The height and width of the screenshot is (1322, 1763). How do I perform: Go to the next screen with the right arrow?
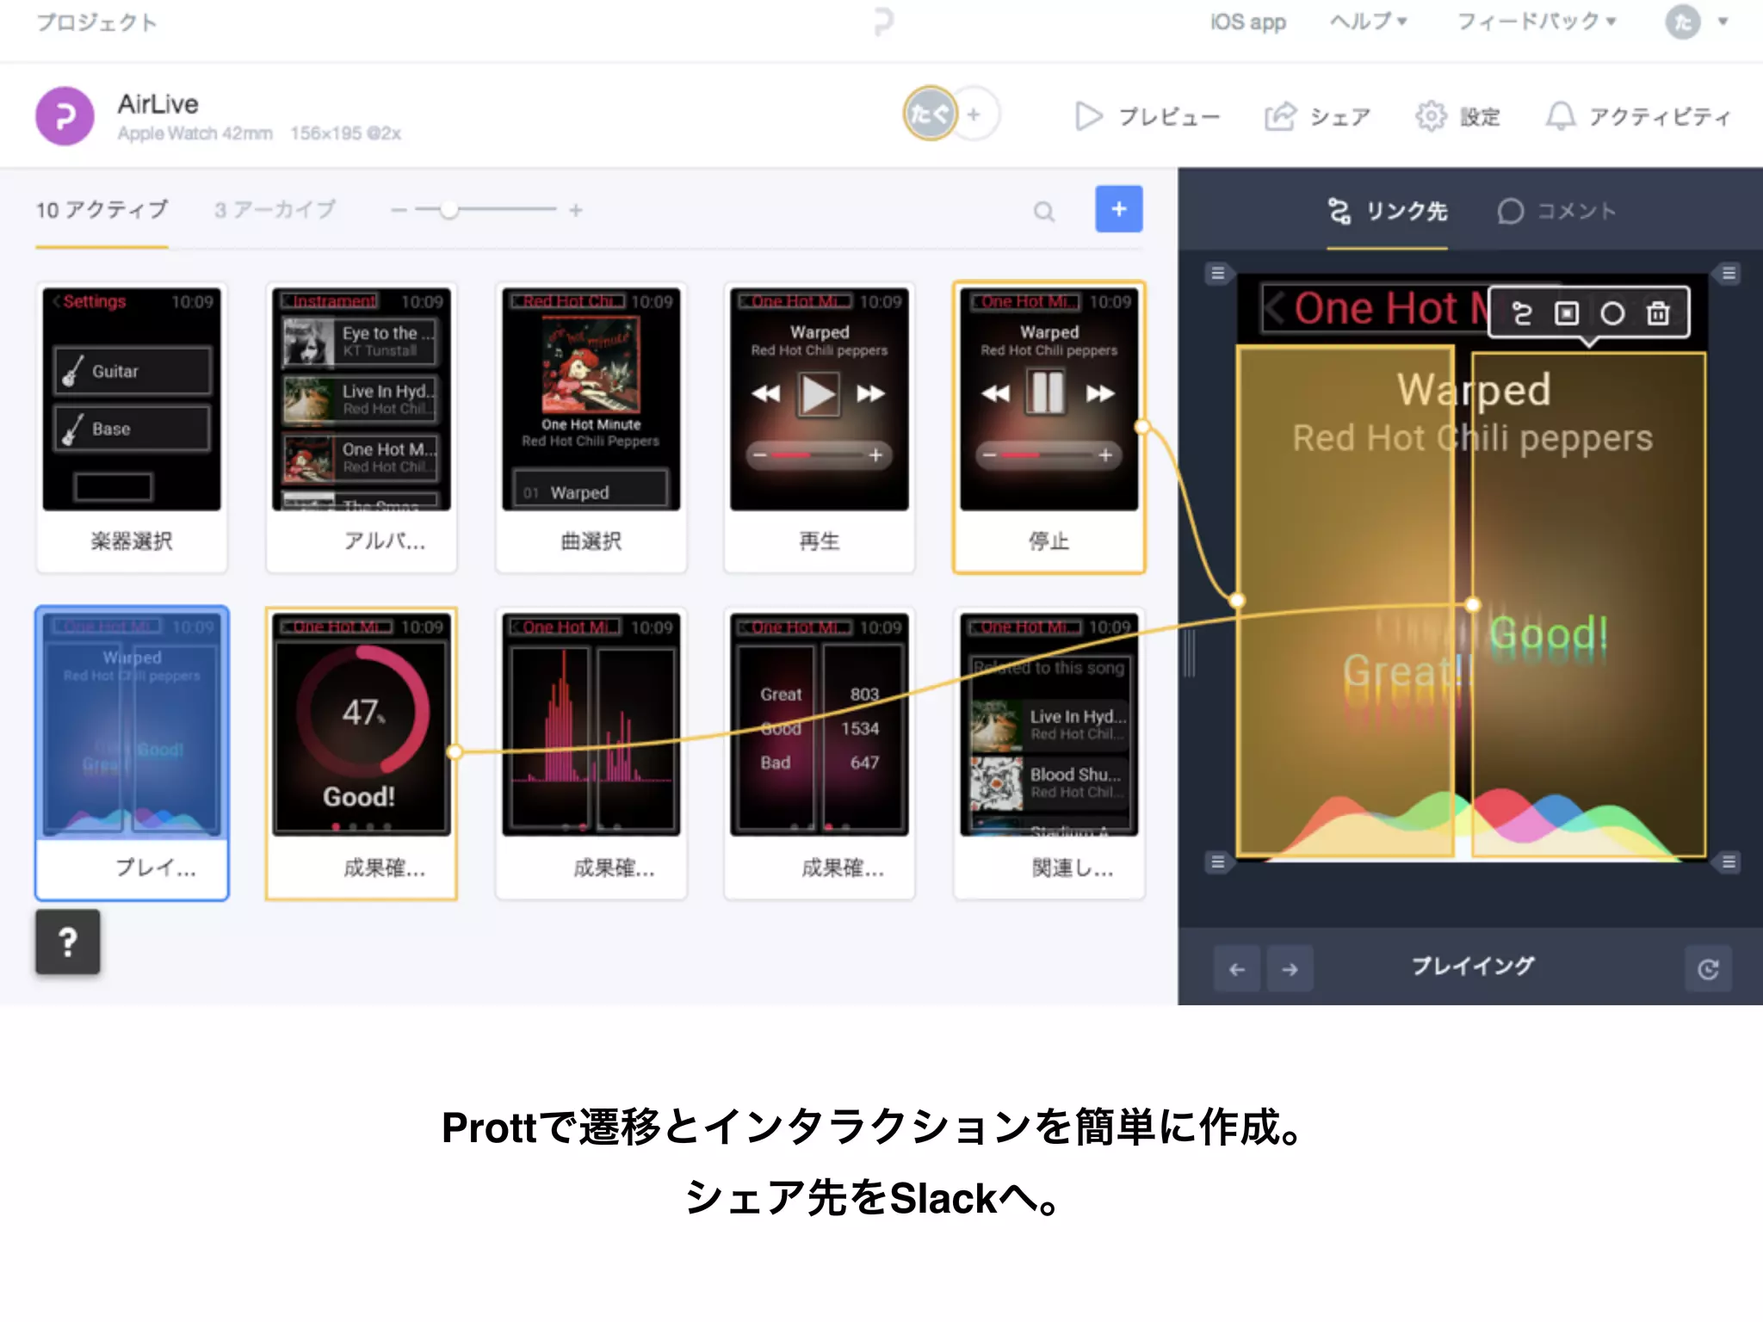tap(1290, 969)
